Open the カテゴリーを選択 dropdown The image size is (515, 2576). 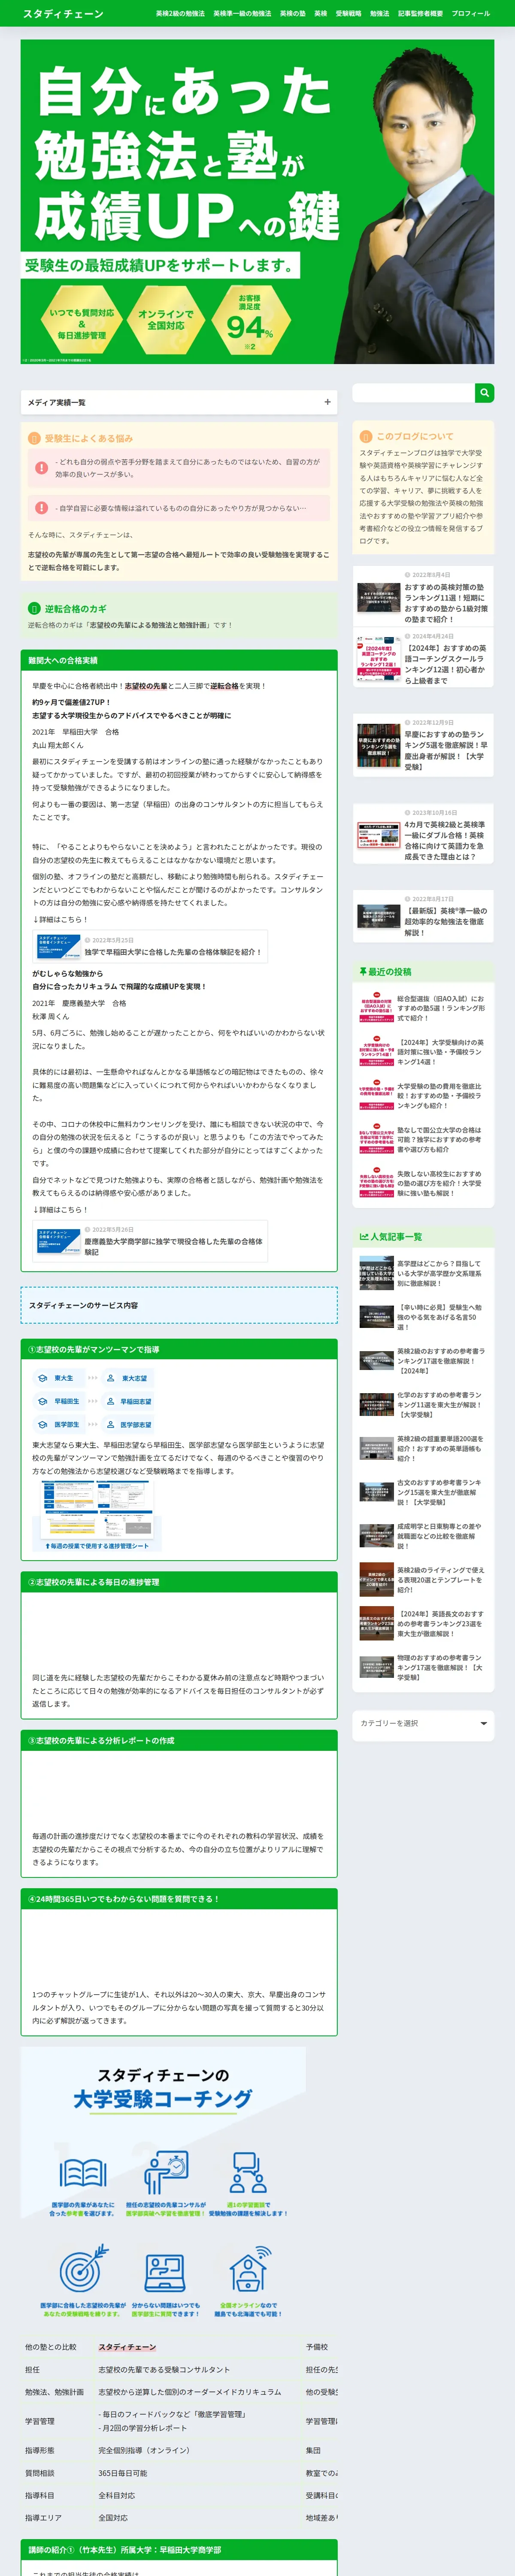pyautogui.click(x=423, y=1723)
